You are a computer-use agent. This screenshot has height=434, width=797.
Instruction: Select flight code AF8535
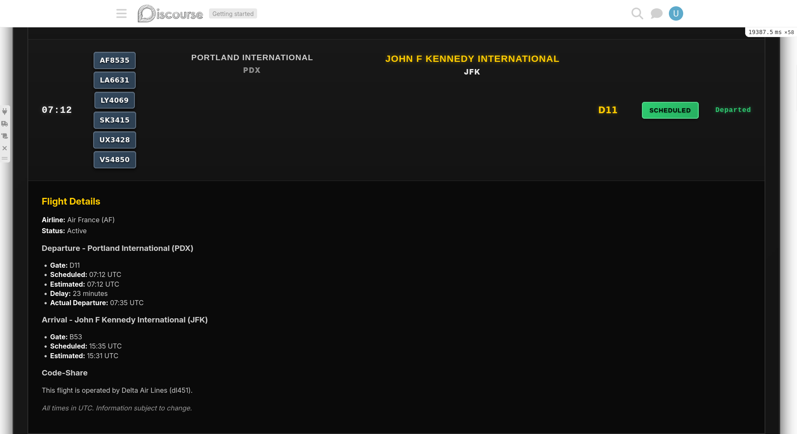pos(114,60)
